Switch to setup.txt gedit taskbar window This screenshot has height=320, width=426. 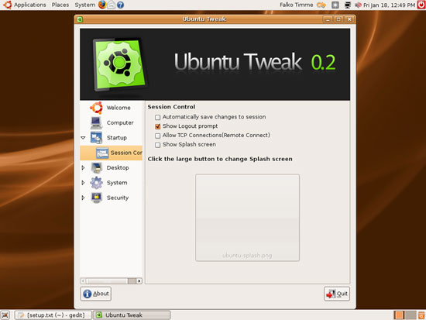pyautogui.click(x=53, y=315)
